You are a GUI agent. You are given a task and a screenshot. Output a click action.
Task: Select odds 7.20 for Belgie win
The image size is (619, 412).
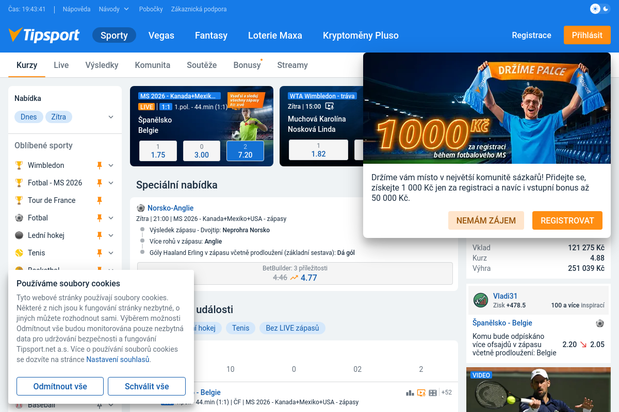click(x=246, y=151)
